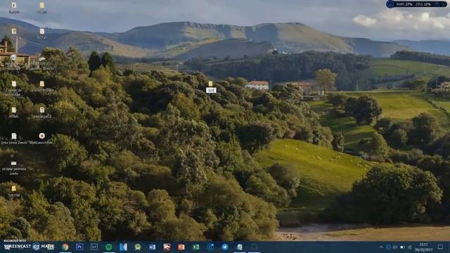Check the battery status icon
Screen dimensions: 450x253
tap(402, 247)
